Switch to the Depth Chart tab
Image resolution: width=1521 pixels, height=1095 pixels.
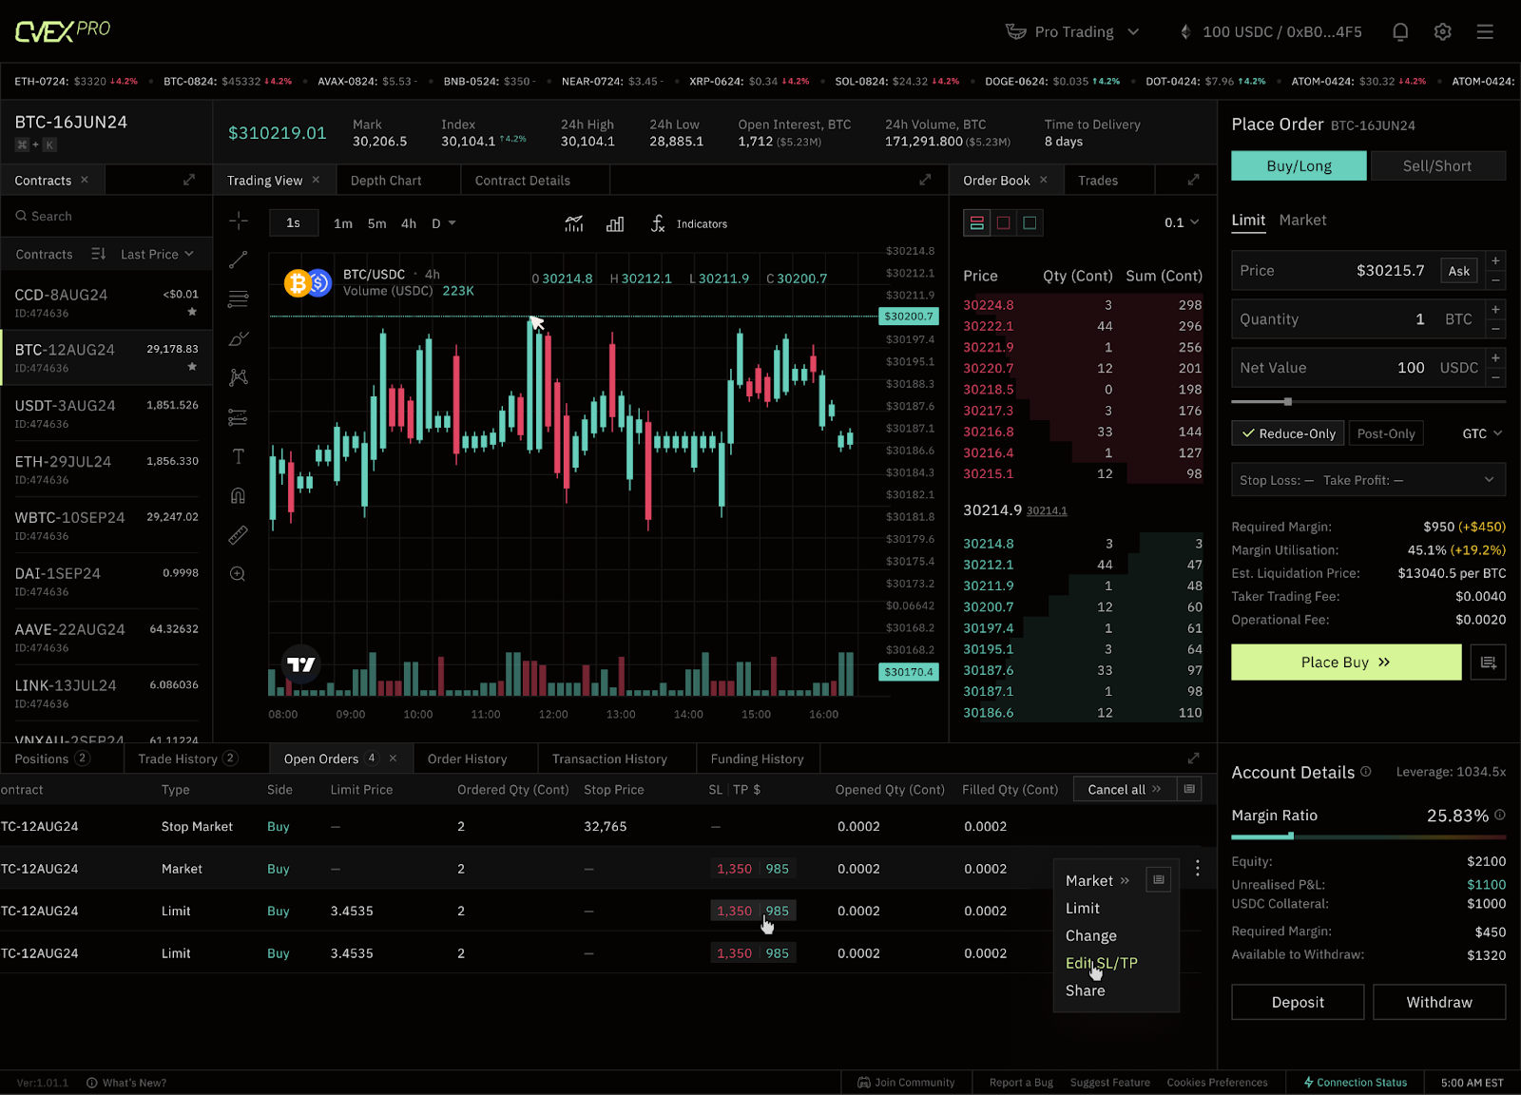click(386, 181)
